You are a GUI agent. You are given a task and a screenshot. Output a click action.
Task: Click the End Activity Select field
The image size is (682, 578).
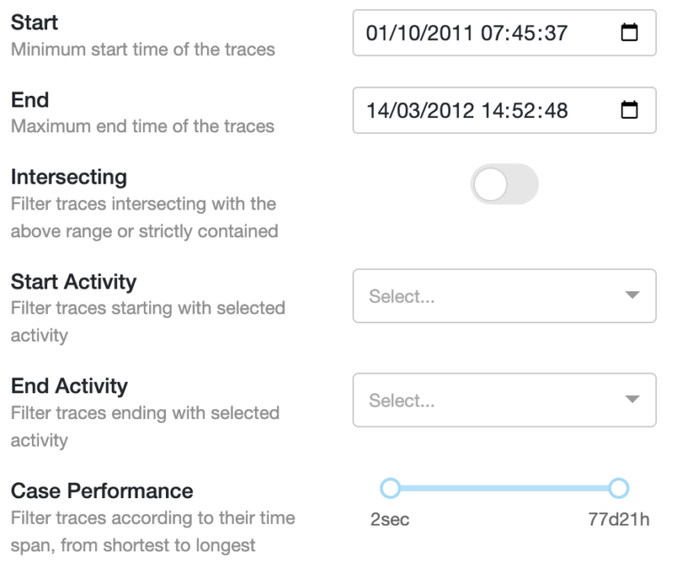(x=480, y=400)
